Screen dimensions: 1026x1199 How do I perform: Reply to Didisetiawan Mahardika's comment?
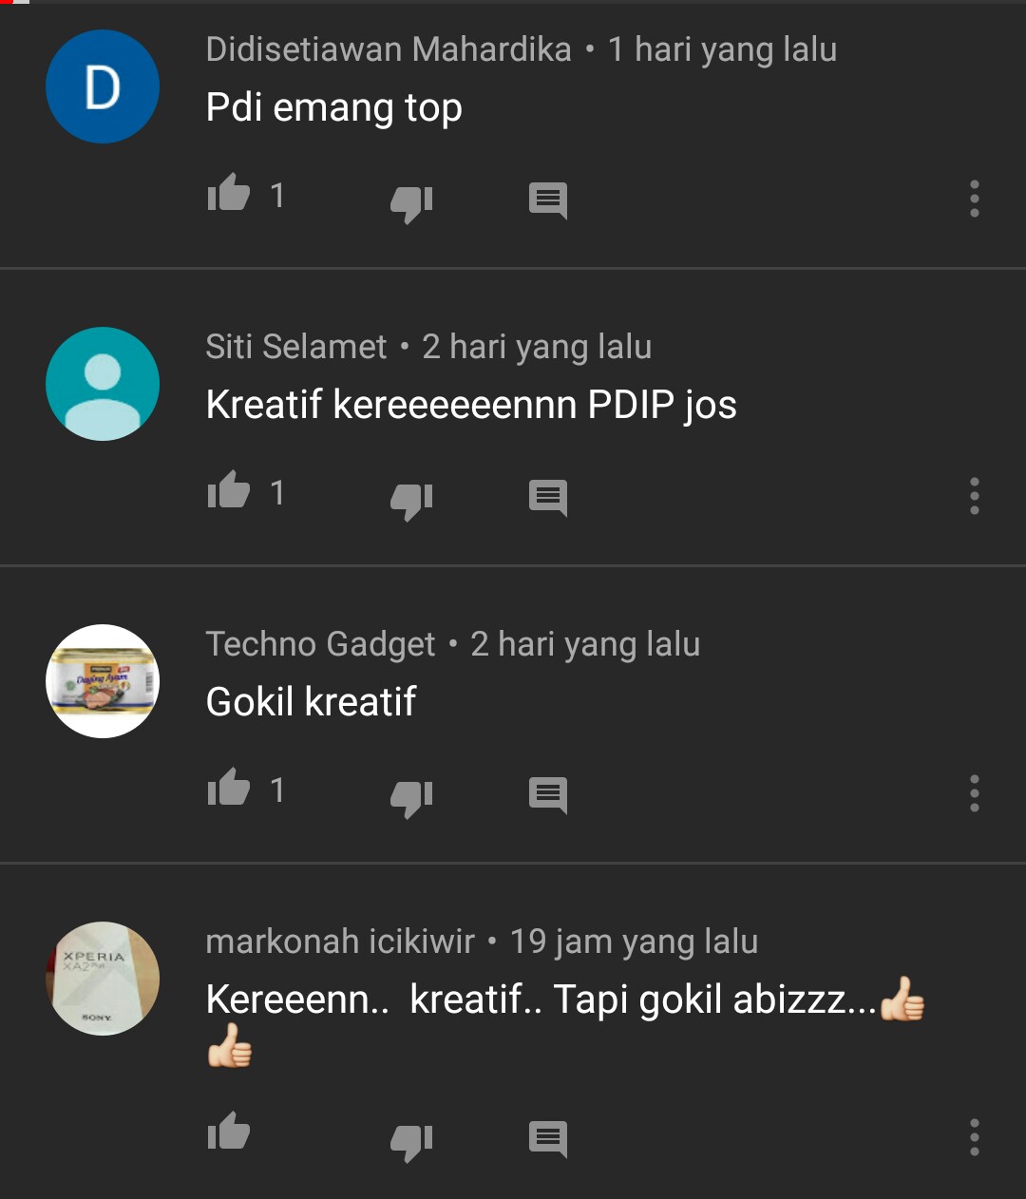(548, 200)
